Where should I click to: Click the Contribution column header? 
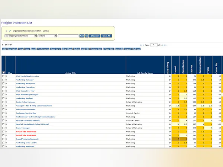click(x=183, y=67)
